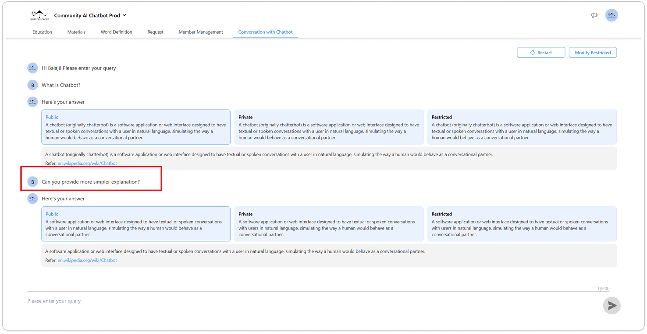The width and height of the screenshot is (647, 334).
Task: Open the Materials tab
Action: [76, 32]
